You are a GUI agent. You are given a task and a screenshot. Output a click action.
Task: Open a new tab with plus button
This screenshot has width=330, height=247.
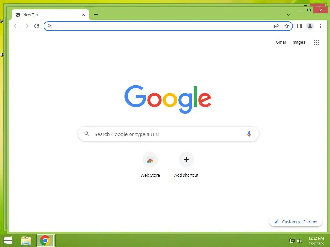click(x=96, y=15)
